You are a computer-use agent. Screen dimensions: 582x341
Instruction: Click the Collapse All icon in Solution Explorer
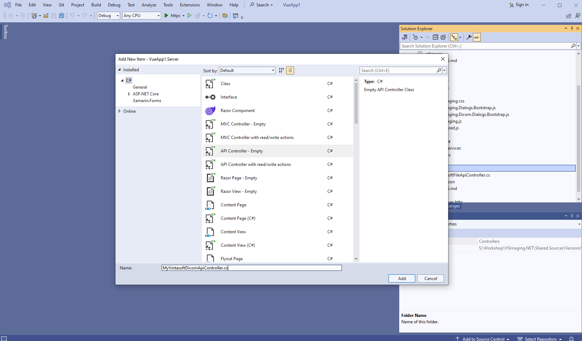point(435,37)
